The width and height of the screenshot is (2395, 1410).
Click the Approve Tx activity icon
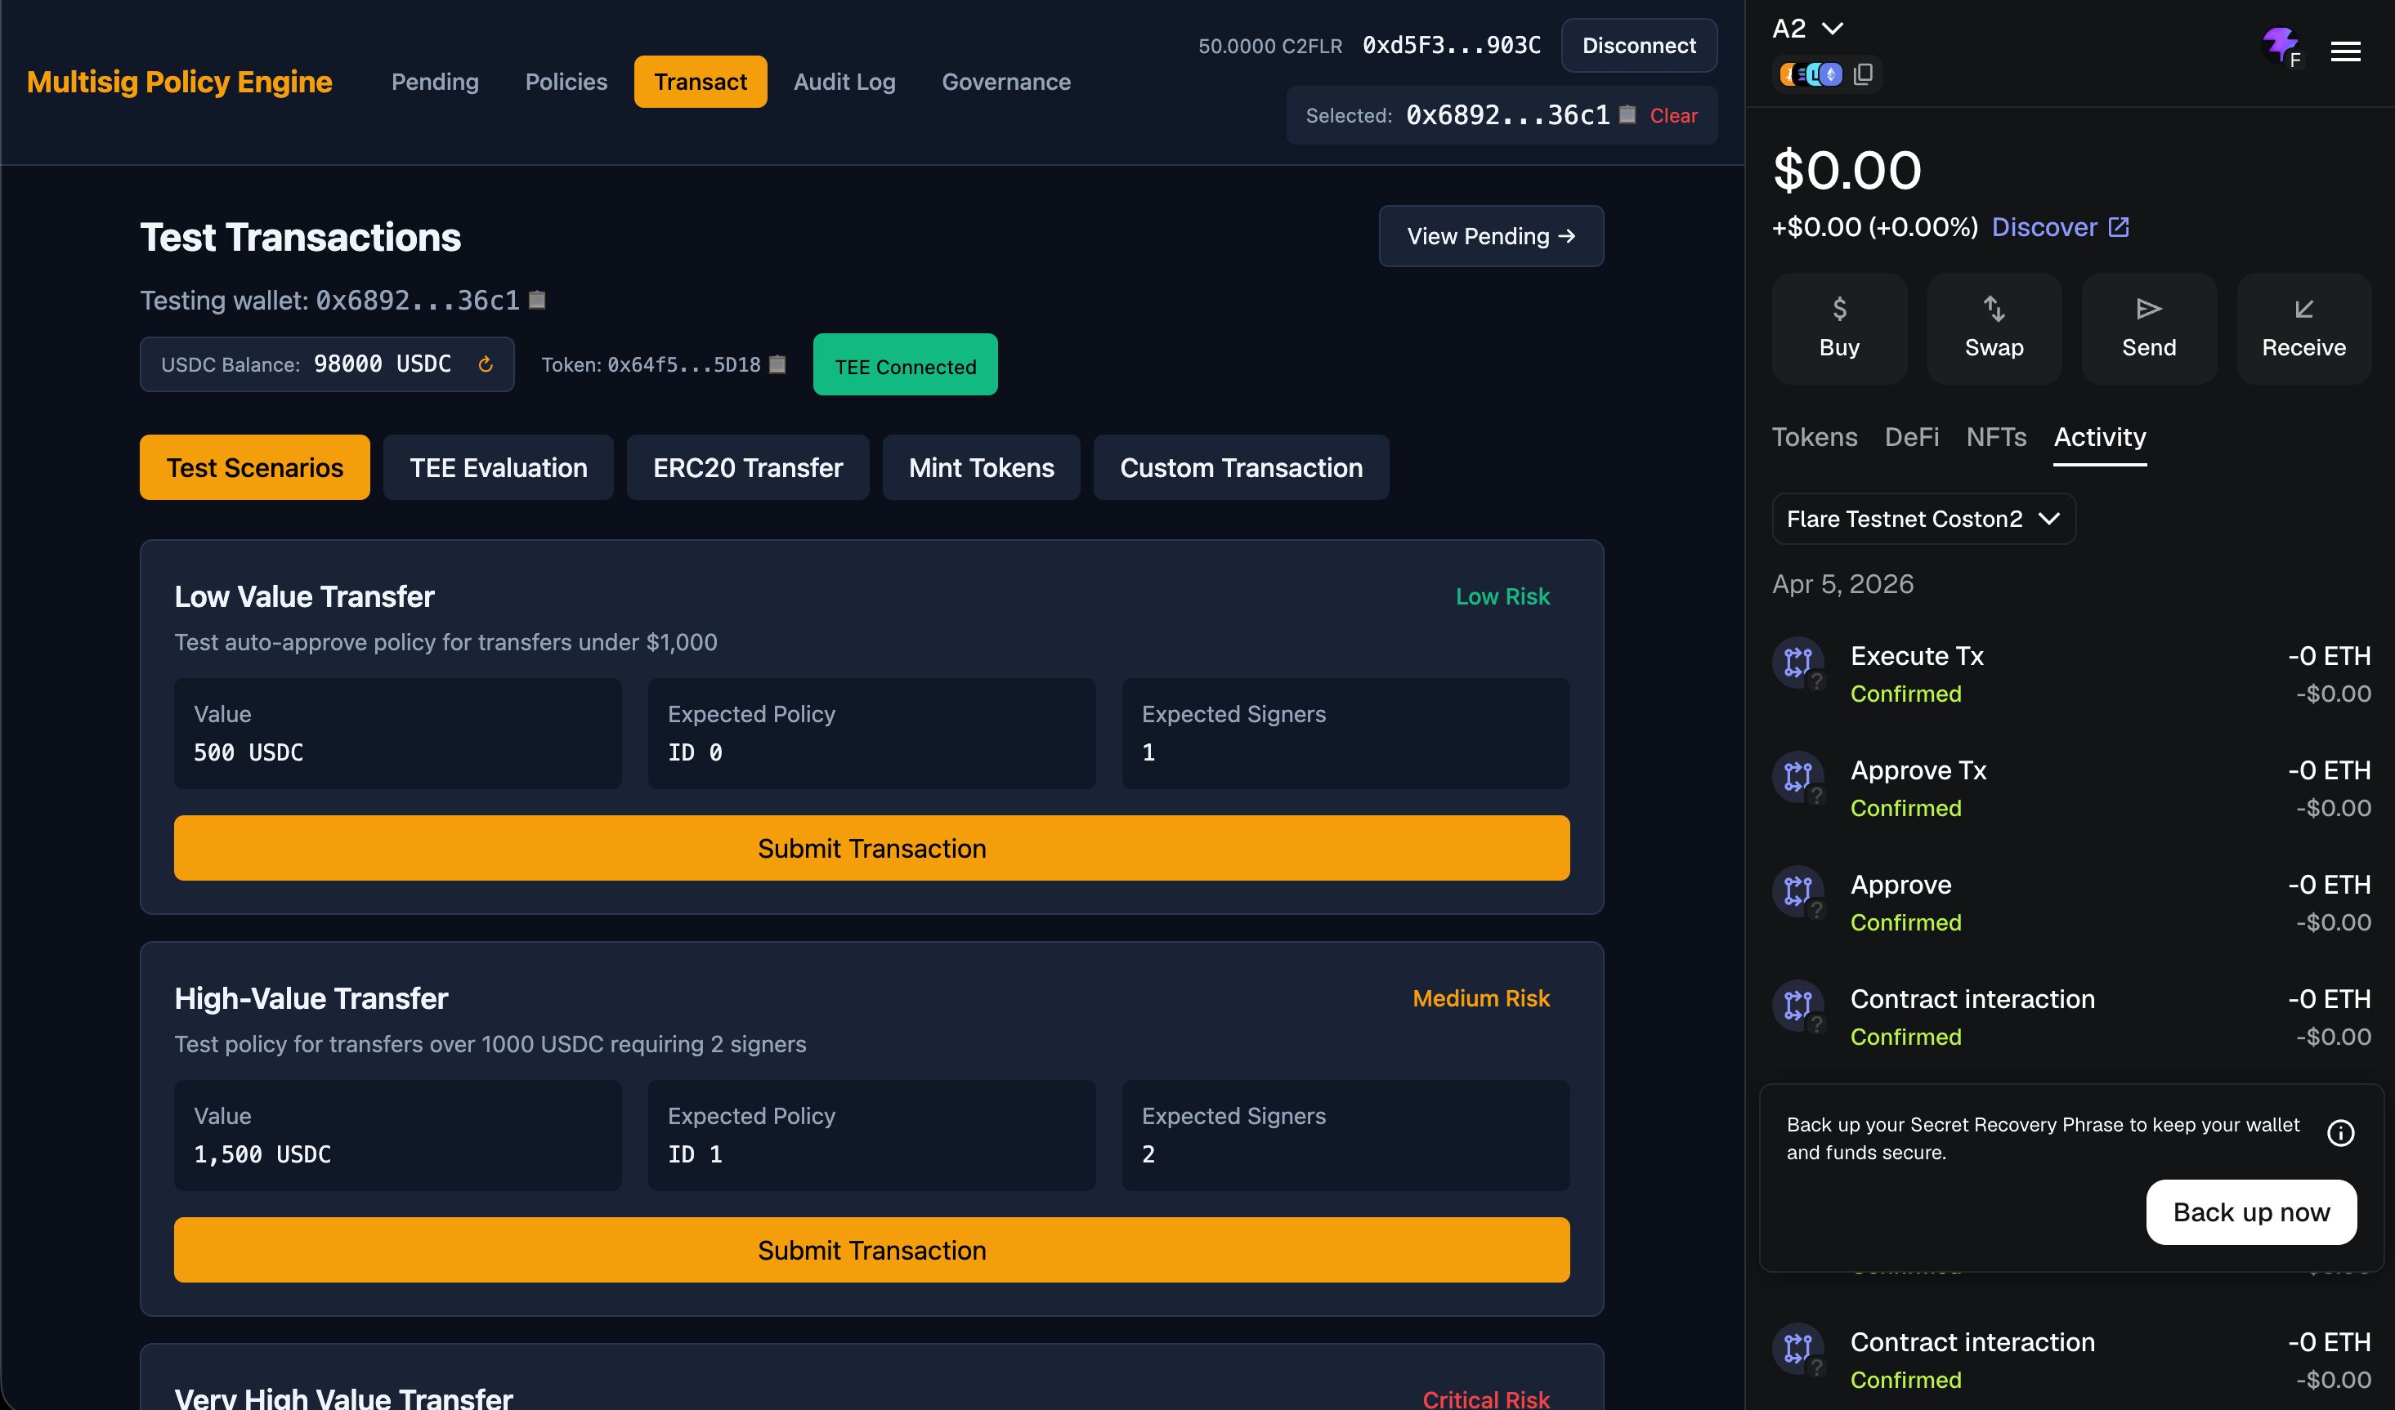tap(1798, 776)
